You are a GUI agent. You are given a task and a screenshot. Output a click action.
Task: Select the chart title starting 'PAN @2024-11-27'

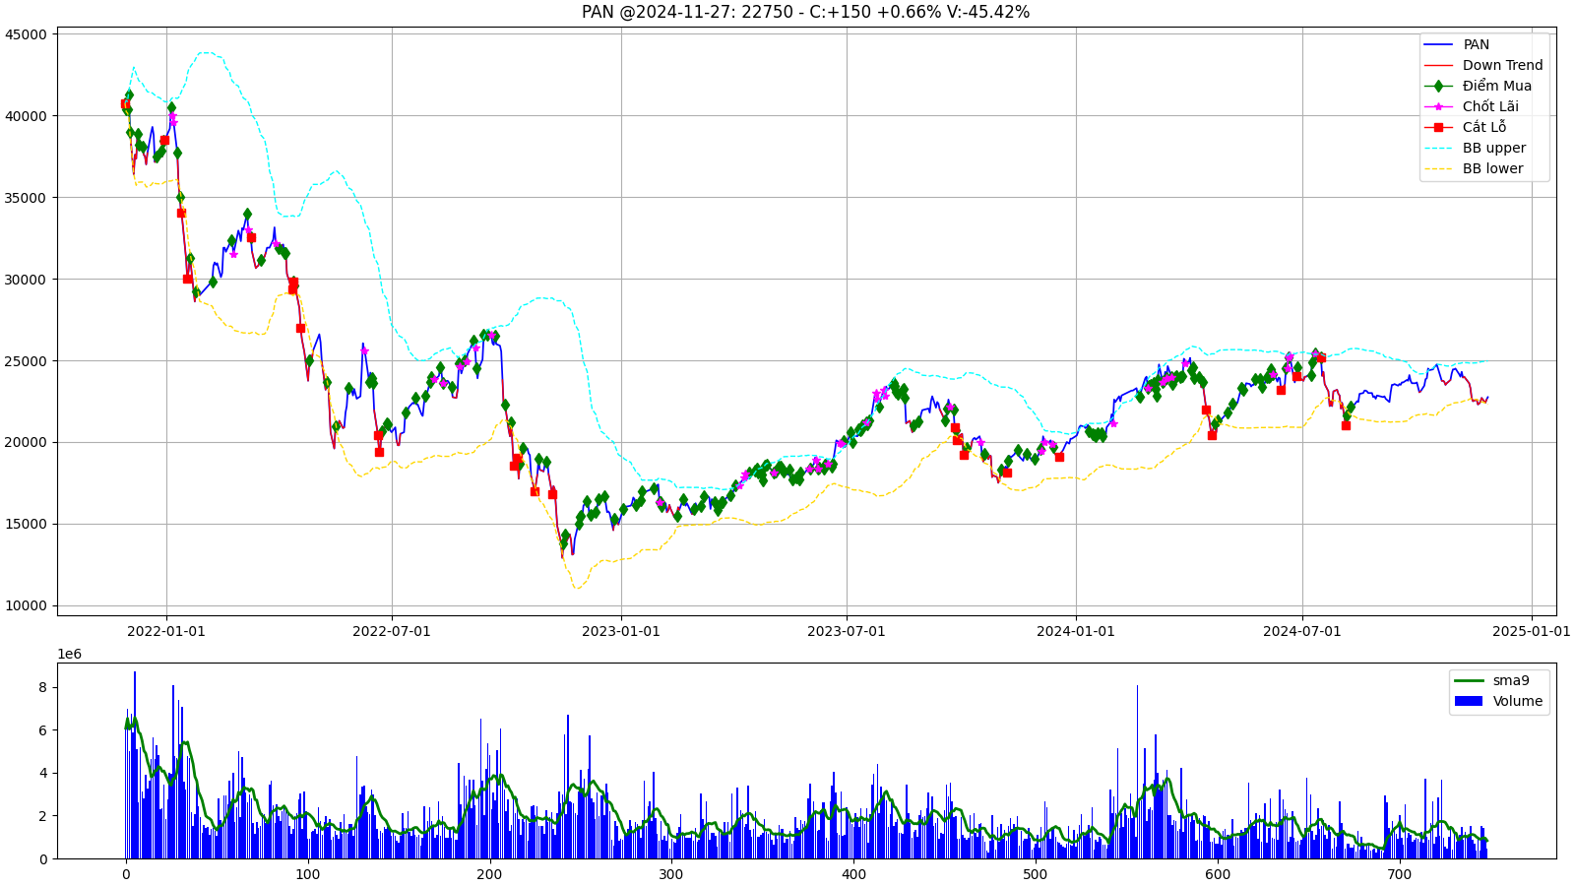(x=805, y=12)
